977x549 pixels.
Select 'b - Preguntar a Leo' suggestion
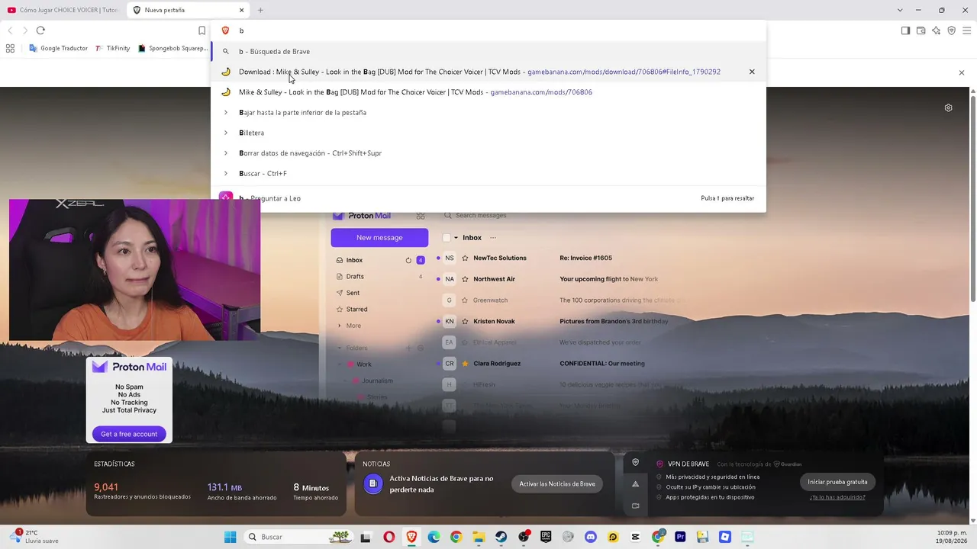click(488, 197)
